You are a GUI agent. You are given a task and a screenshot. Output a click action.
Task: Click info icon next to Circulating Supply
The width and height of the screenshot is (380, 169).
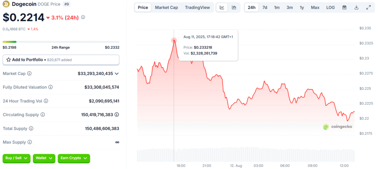(x=43, y=115)
